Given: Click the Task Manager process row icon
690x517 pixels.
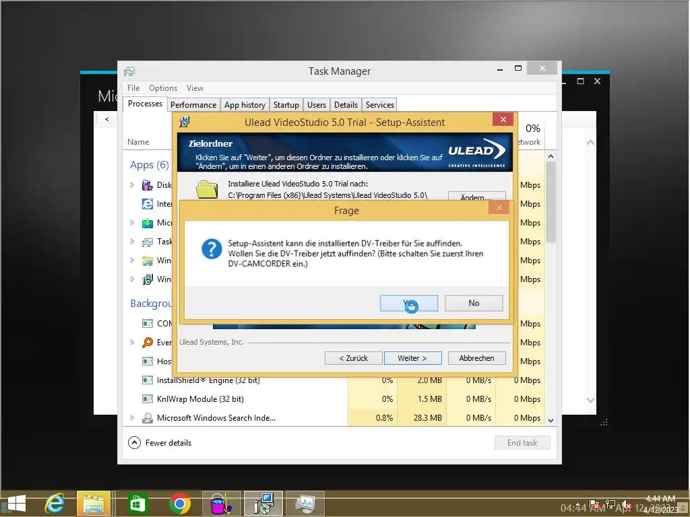Looking at the screenshot, I should click(148, 242).
